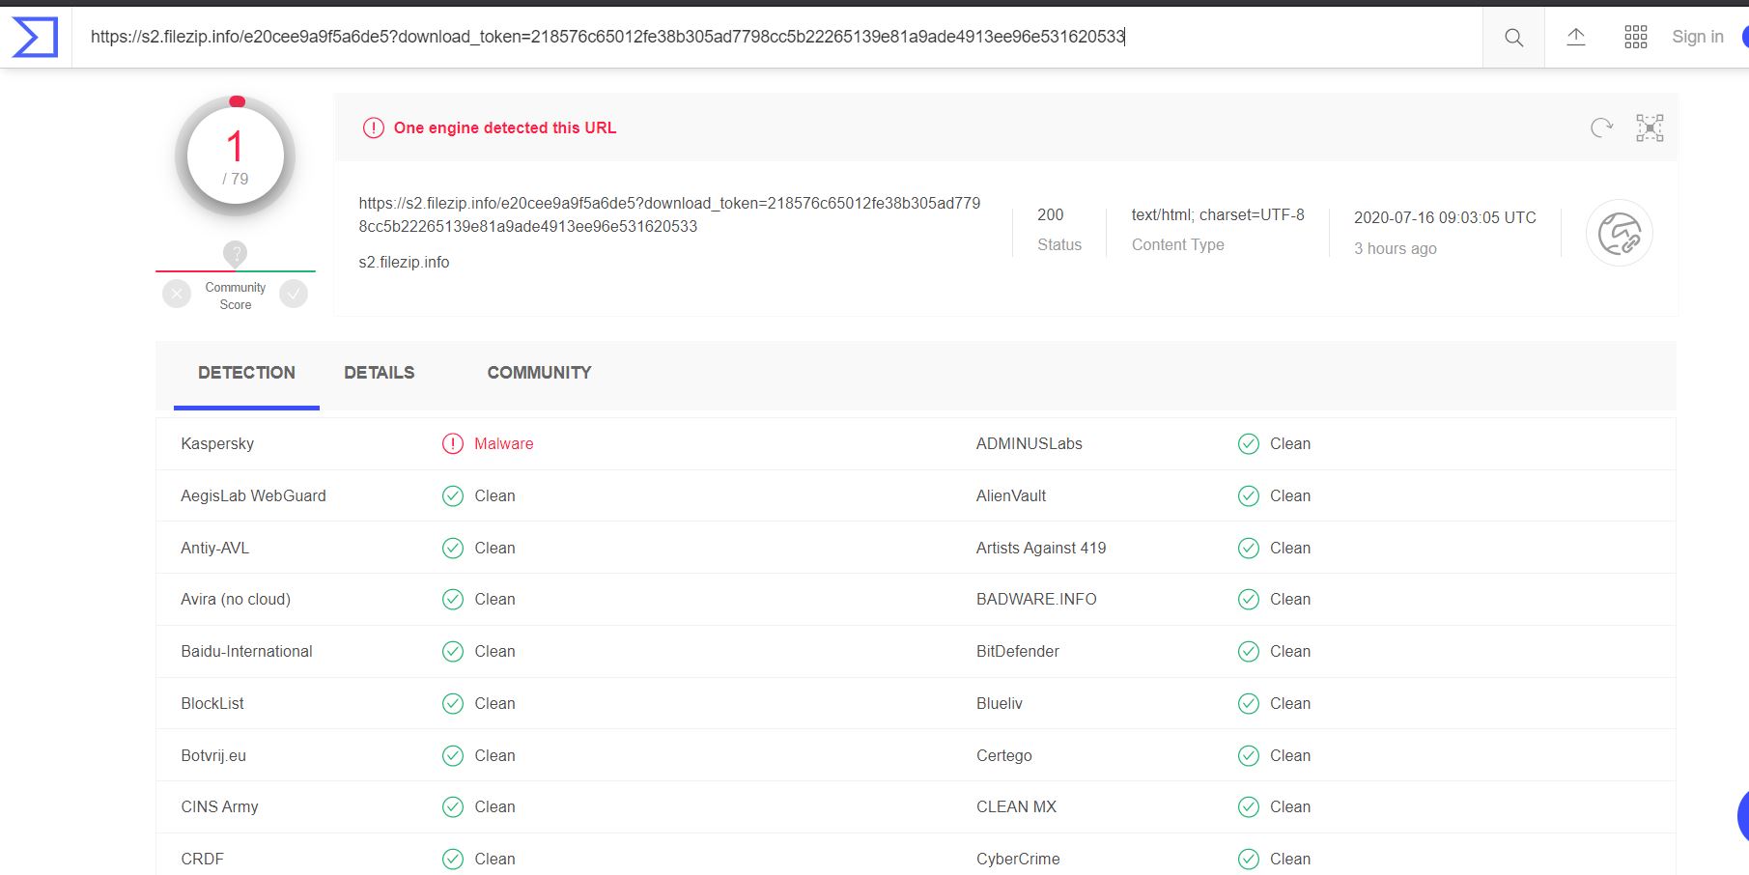Switch to the DETAILS tab
Viewport: 1749px width, 875px height.
pos(380,373)
